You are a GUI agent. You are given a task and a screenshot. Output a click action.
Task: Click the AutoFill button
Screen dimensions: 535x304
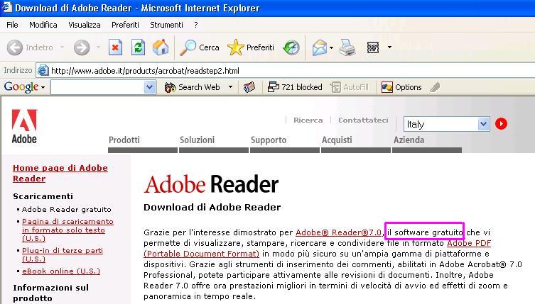pyautogui.click(x=350, y=87)
